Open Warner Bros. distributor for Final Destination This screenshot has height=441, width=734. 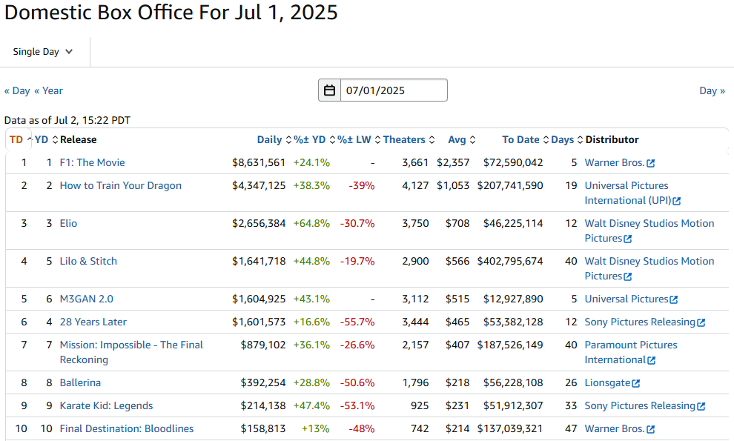[614, 428]
